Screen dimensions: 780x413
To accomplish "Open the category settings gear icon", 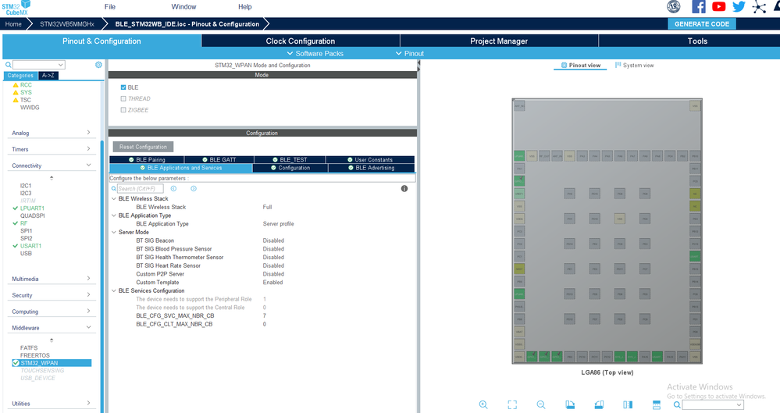I will 98,65.
